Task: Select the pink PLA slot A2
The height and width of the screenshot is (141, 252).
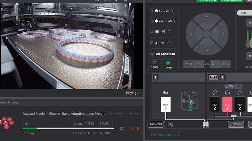Action: coord(227,104)
